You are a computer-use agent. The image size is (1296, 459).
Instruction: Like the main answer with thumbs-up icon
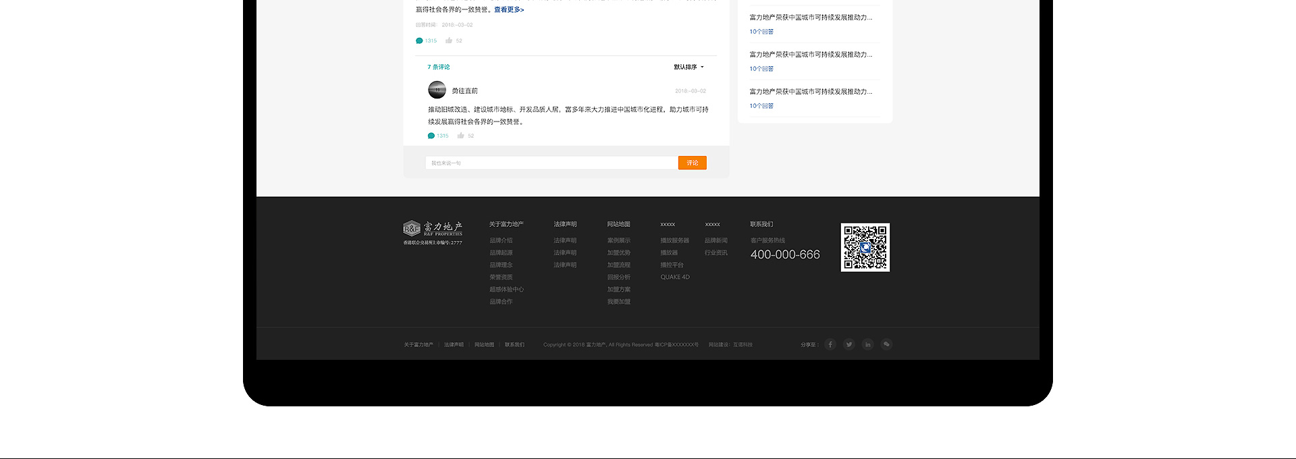tap(449, 40)
